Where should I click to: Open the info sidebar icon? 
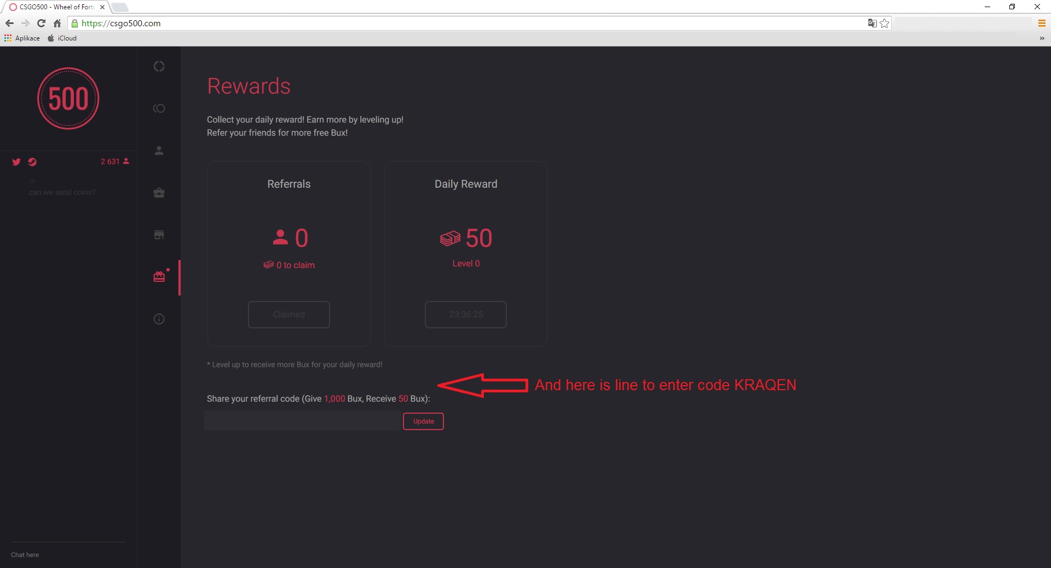point(159,319)
